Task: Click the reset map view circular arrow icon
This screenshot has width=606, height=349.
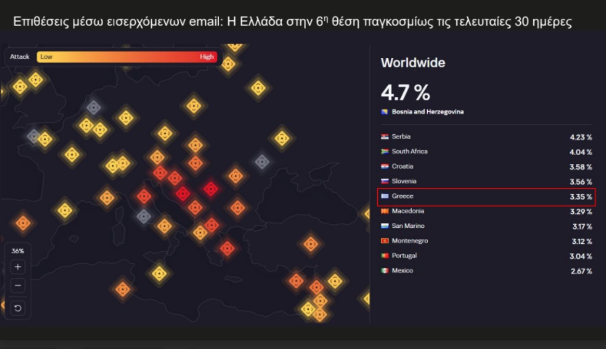Action: pyautogui.click(x=18, y=307)
